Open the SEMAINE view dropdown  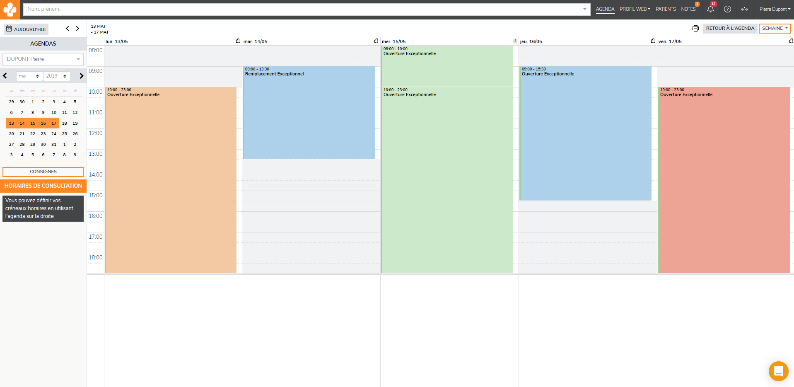point(775,29)
